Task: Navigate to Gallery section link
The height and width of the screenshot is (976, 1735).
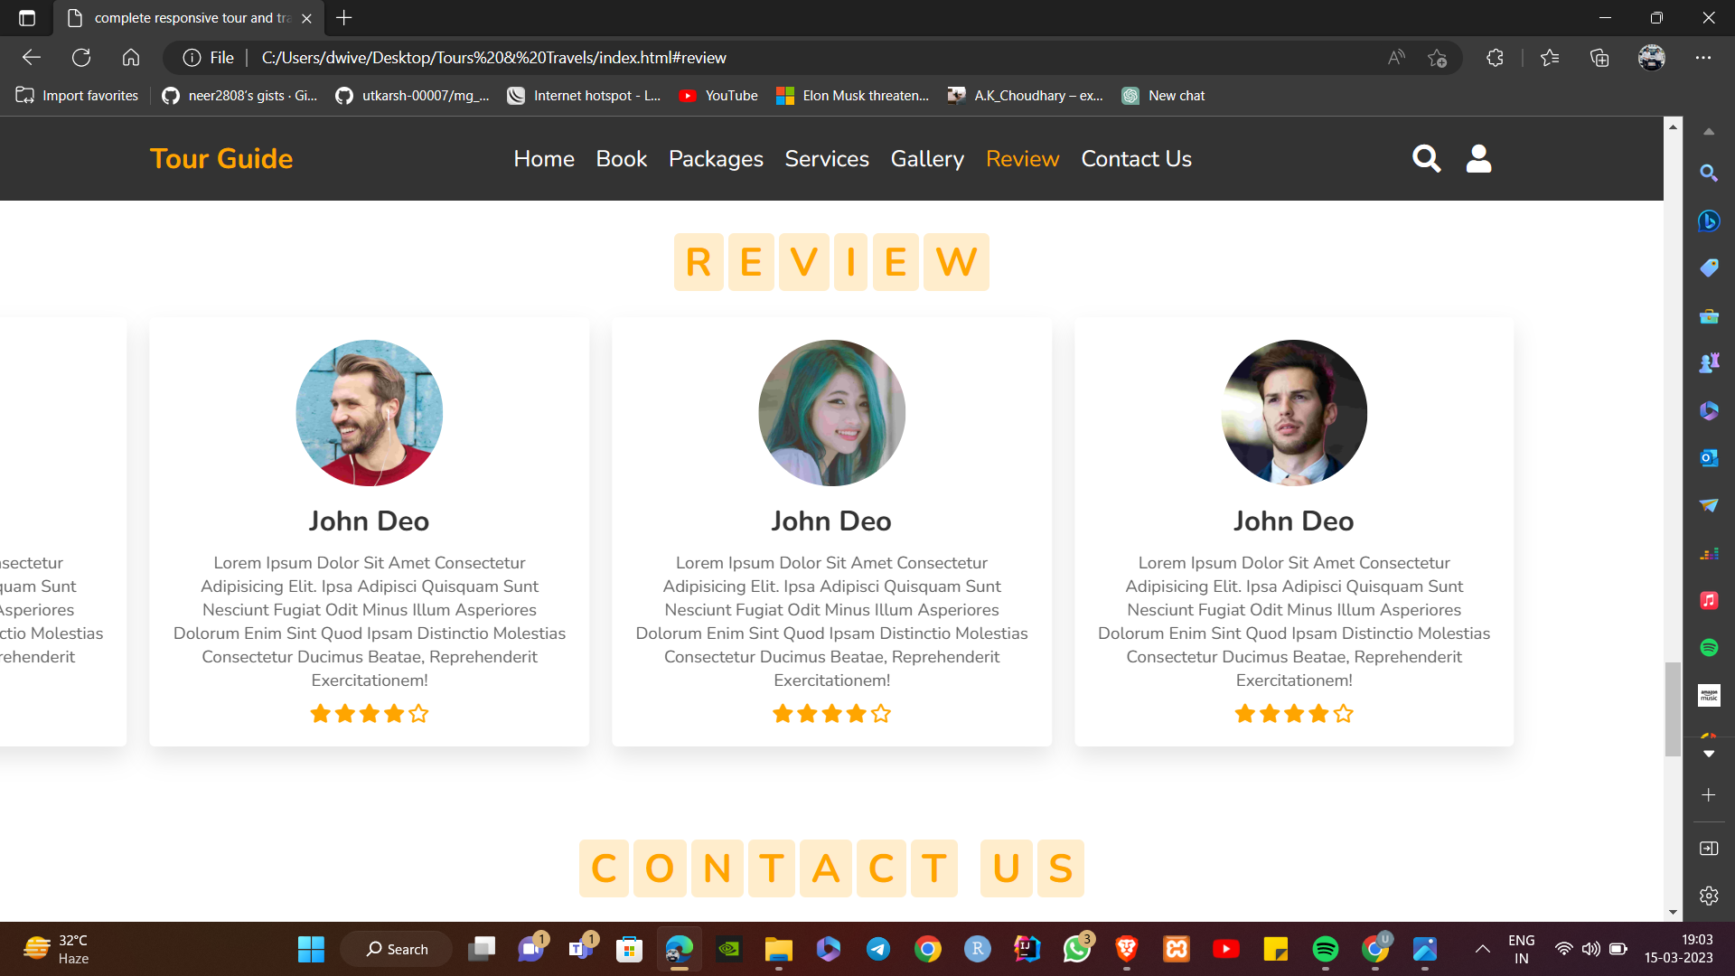Action: (x=927, y=159)
